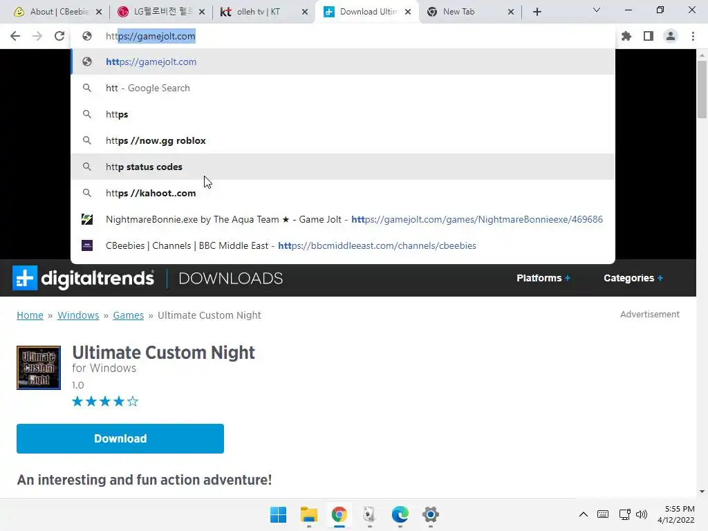708x531 pixels.
Task: Toggle the browser side panel icon
Action: [649, 36]
